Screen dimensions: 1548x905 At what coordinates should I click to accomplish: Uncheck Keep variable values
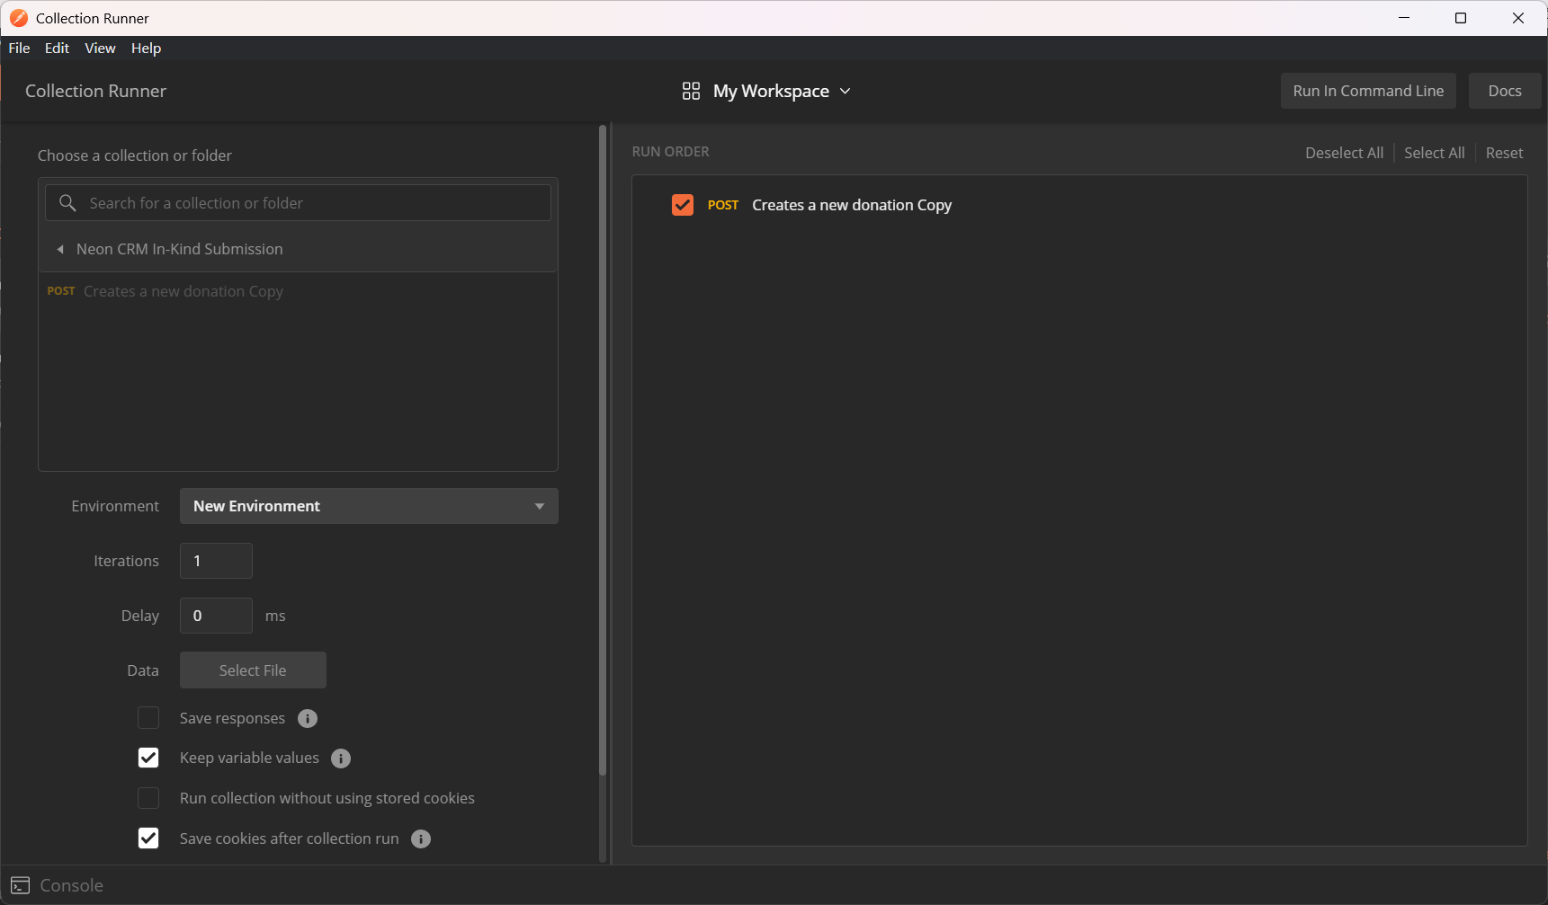(148, 758)
